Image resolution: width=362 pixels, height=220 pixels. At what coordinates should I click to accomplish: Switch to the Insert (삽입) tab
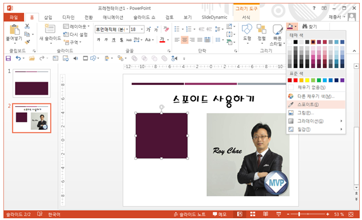tap(48, 17)
